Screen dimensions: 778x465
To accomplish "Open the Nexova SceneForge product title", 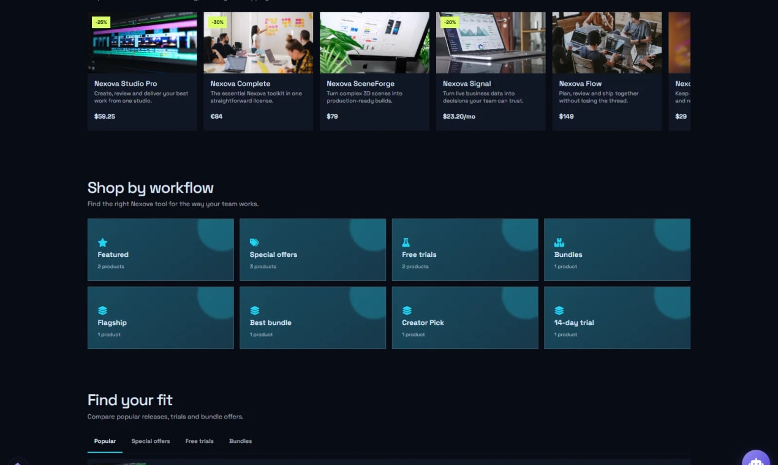I will pos(360,84).
